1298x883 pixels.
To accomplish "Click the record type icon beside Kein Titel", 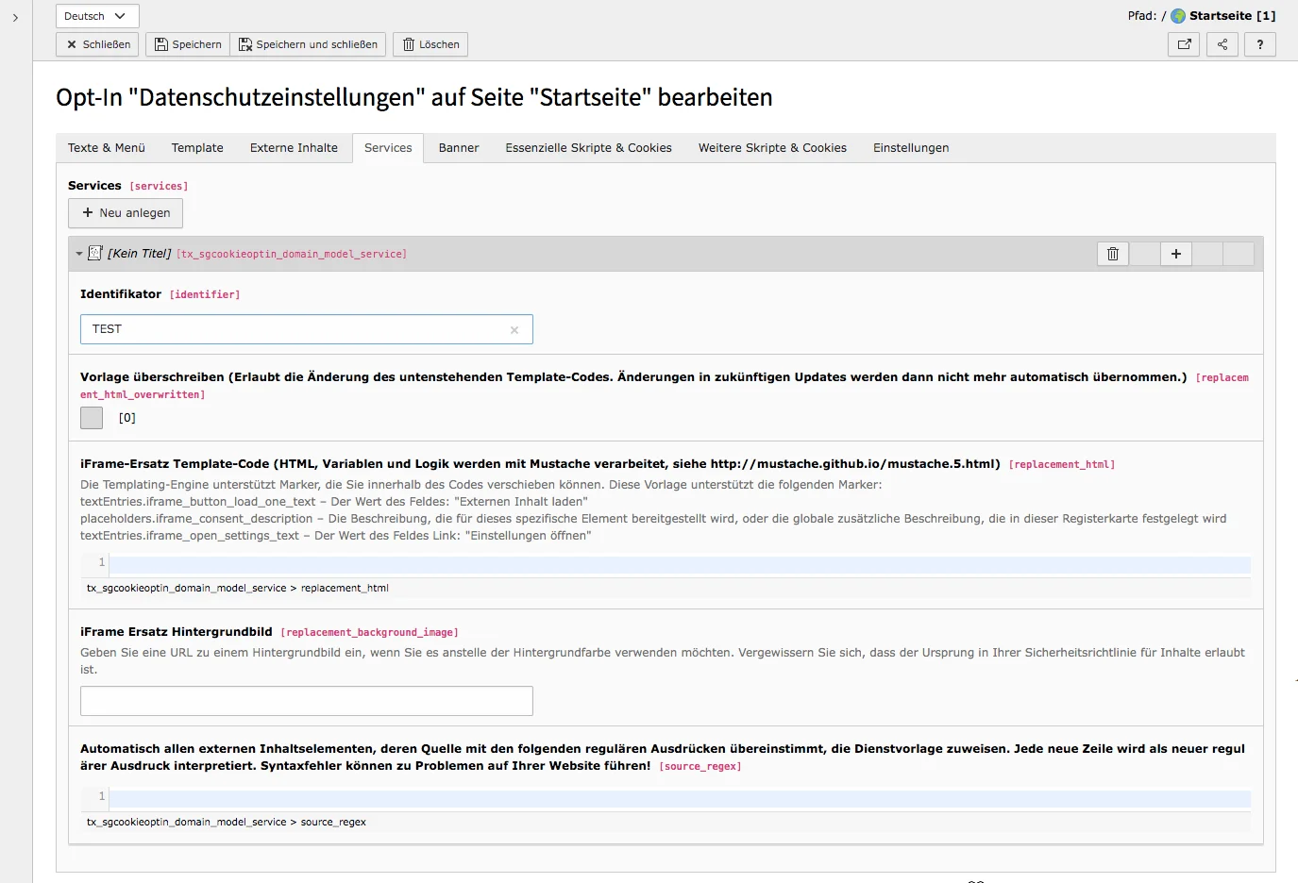I will 95,253.
